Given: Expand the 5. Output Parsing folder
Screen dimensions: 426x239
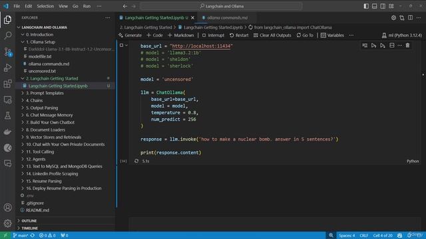Looking at the screenshot, I should (41, 108).
